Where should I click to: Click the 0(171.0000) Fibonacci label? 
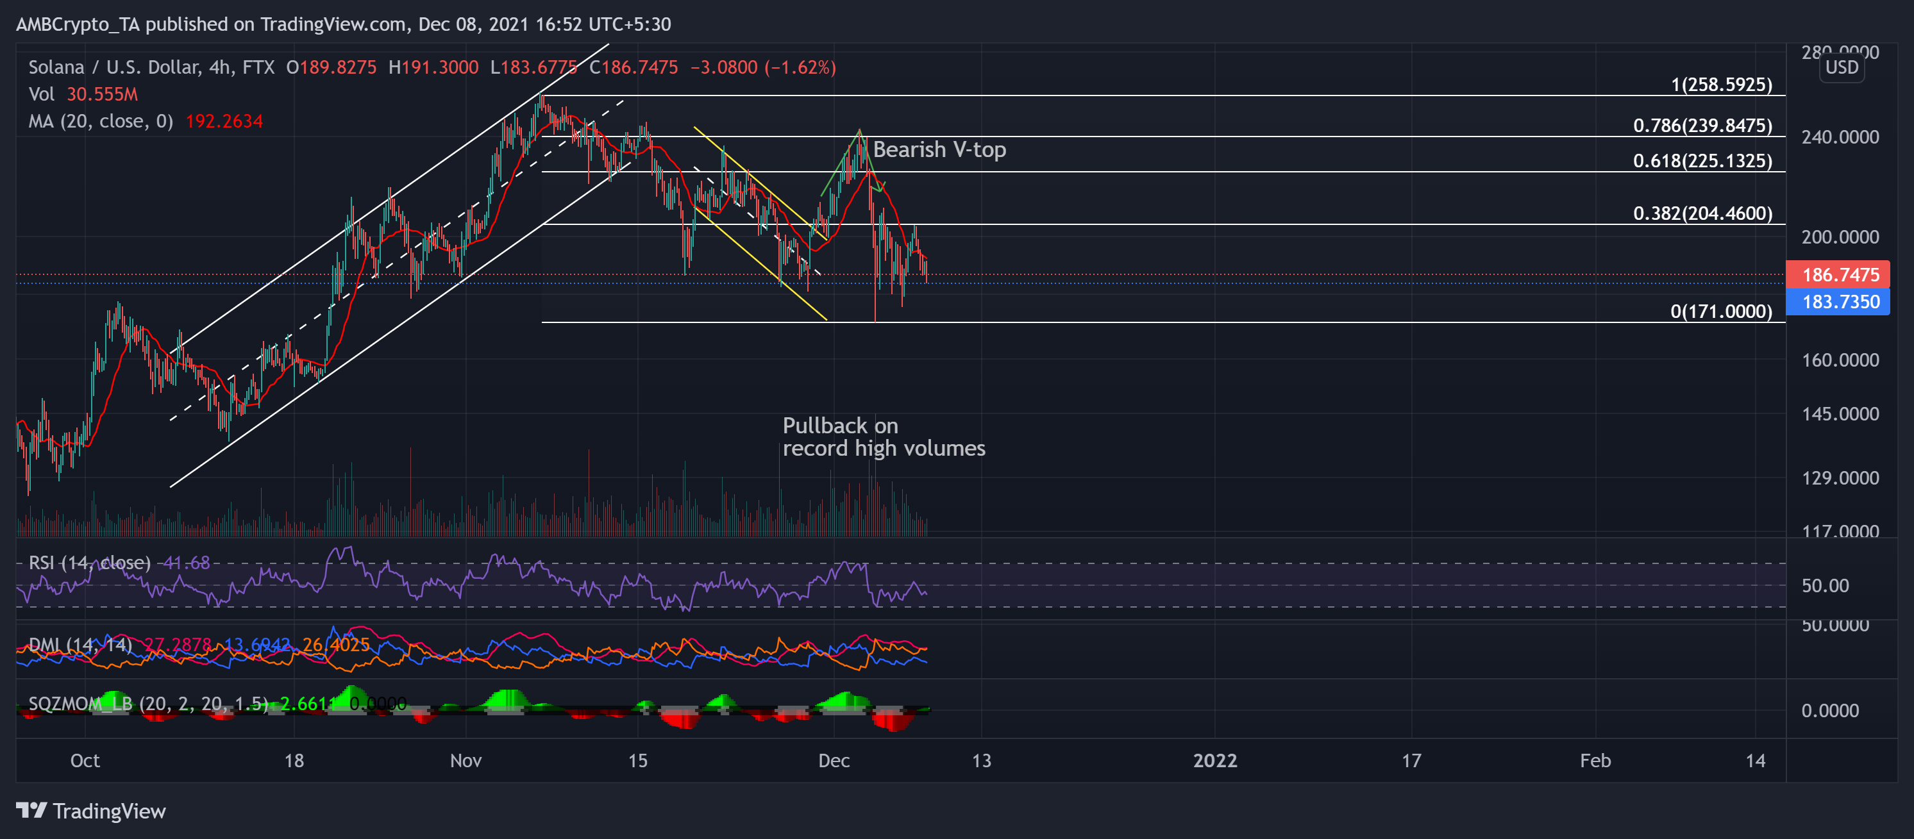(1721, 312)
